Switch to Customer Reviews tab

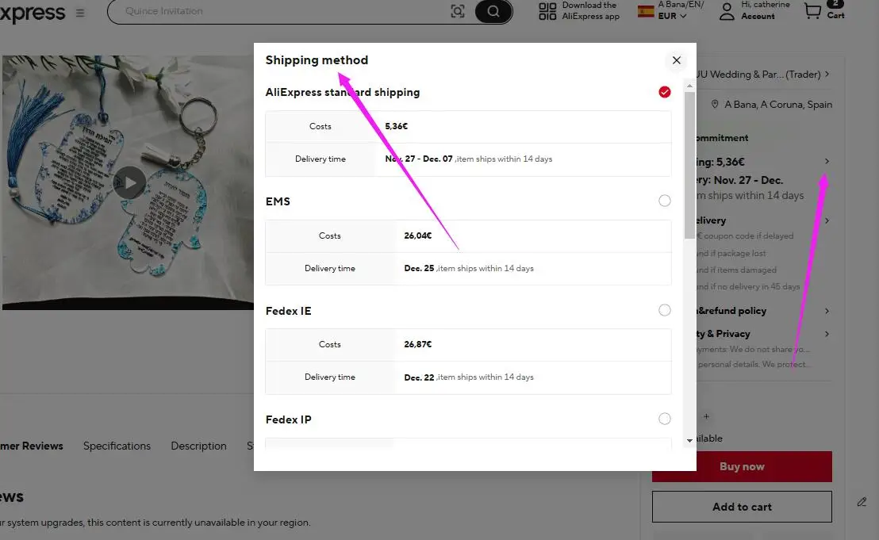click(32, 446)
